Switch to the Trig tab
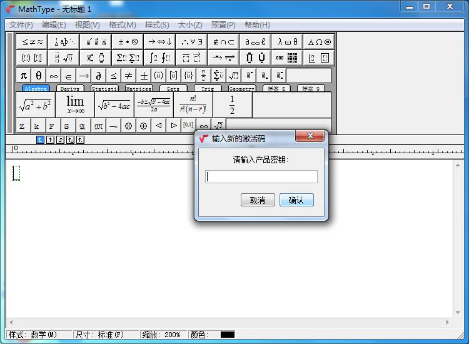The image size is (469, 344). [208, 89]
